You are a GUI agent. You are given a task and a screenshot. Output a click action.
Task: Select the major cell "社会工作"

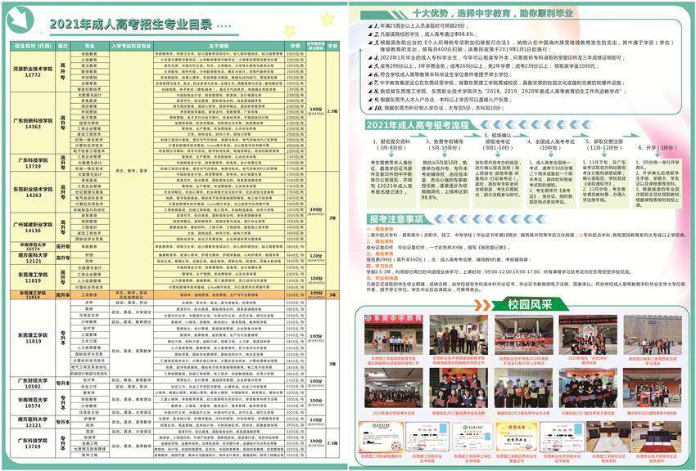click(90, 387)
